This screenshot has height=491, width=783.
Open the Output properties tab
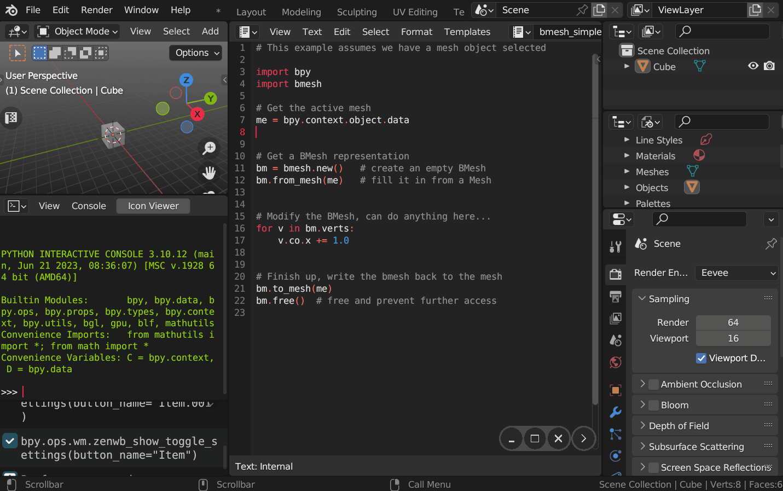[x=616, y=297]
